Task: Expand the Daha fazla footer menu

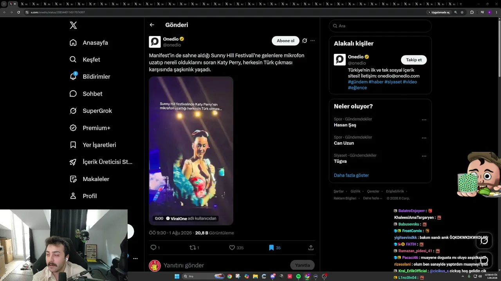Action: pos(372,198)
